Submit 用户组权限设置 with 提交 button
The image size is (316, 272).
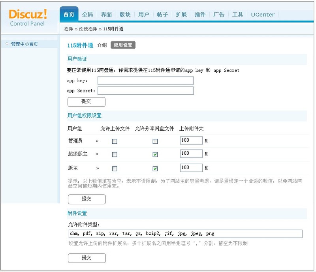pos(87,199)
